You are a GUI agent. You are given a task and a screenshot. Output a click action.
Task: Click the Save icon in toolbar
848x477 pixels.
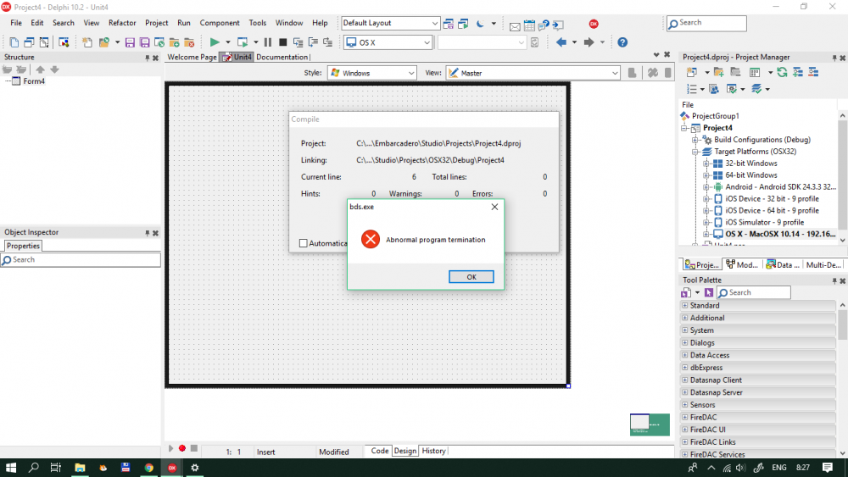coord(130,42)
